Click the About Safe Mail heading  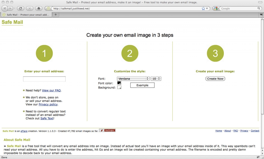(17, 140)
